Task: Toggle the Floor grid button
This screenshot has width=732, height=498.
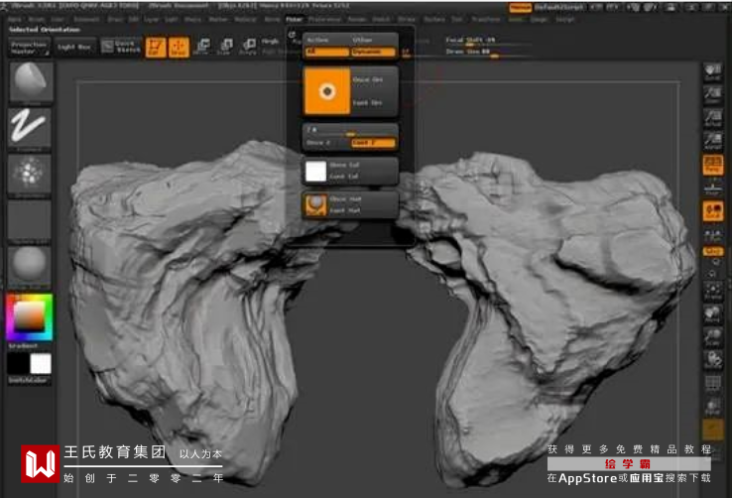Action: point(712,187)
